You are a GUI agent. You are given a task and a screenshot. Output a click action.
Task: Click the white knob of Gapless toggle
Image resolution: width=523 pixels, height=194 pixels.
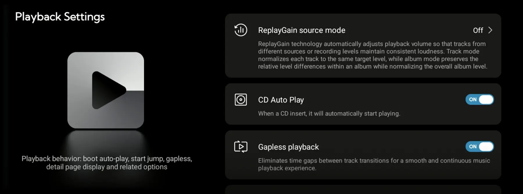pyautogui.click(x=486, y=147)
